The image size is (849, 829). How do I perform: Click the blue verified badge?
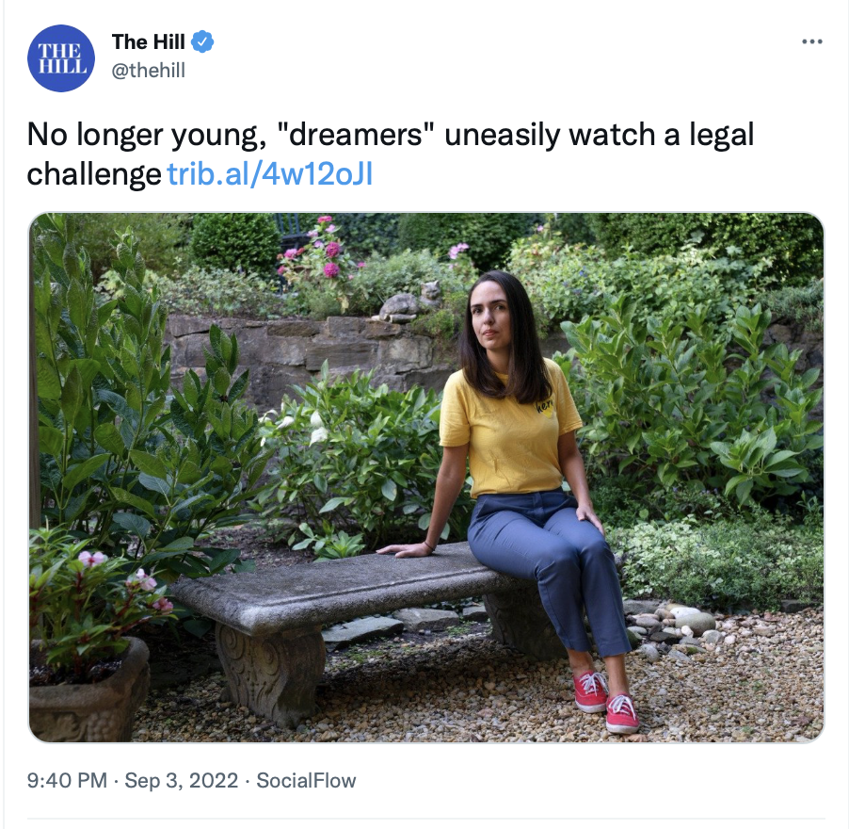tap(202, 41)
